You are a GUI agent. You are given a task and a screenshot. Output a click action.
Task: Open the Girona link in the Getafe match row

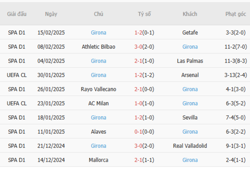point(98,33)
